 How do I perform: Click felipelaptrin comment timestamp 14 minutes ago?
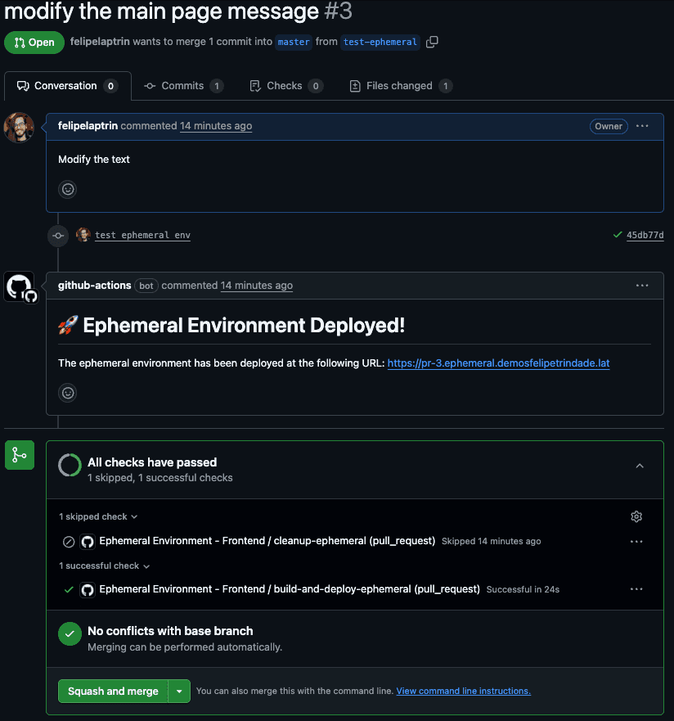[216, 126]
